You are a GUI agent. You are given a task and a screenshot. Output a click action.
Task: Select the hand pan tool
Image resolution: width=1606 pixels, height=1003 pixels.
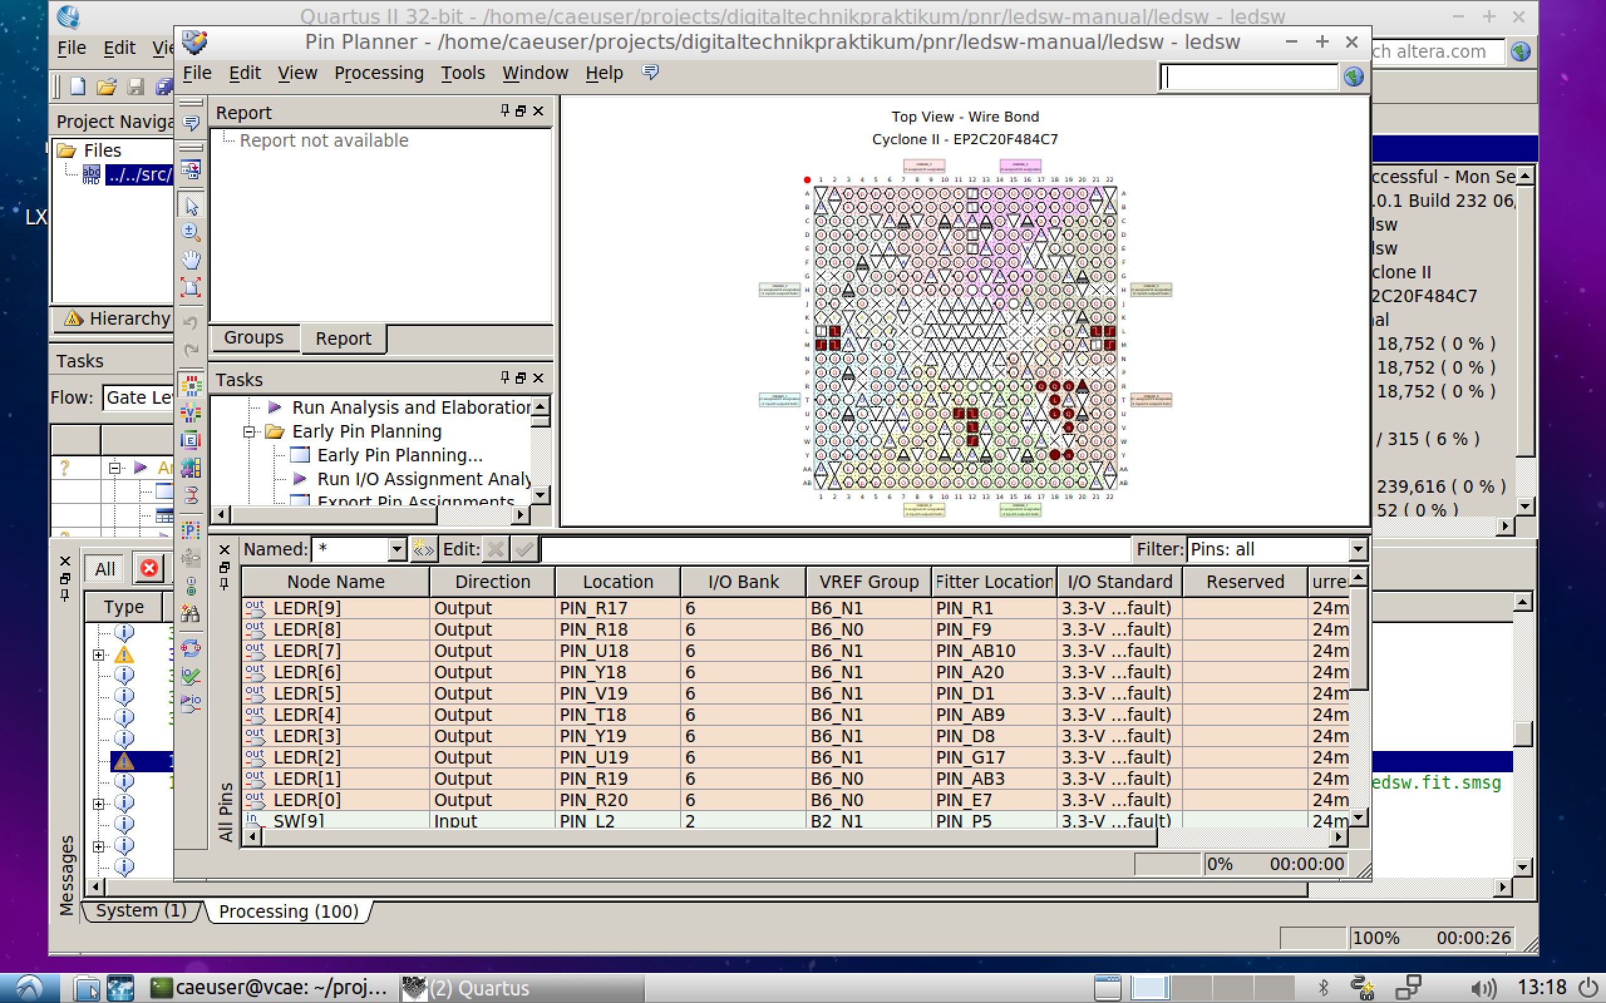click(x=191, y=260)
